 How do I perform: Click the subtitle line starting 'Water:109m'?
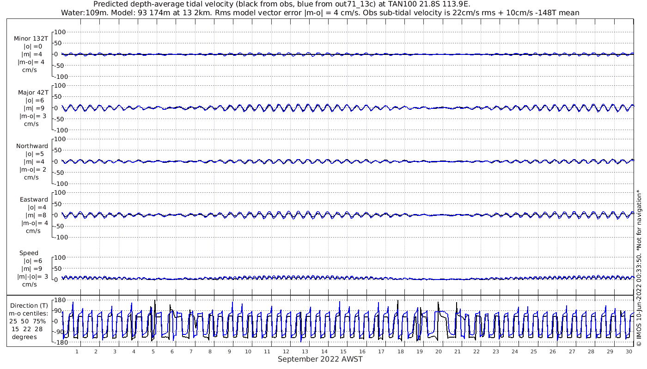[x=320, y=13]
